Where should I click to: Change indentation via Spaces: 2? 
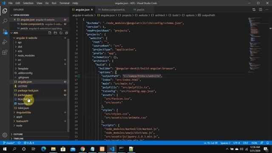225,143
